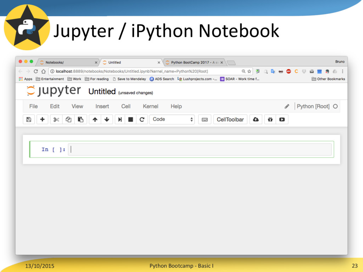Close the Python BootCamp 2017 tab
Image resolution: width=363 pixels, height=272 pixels.
click(x=222, y=62)
